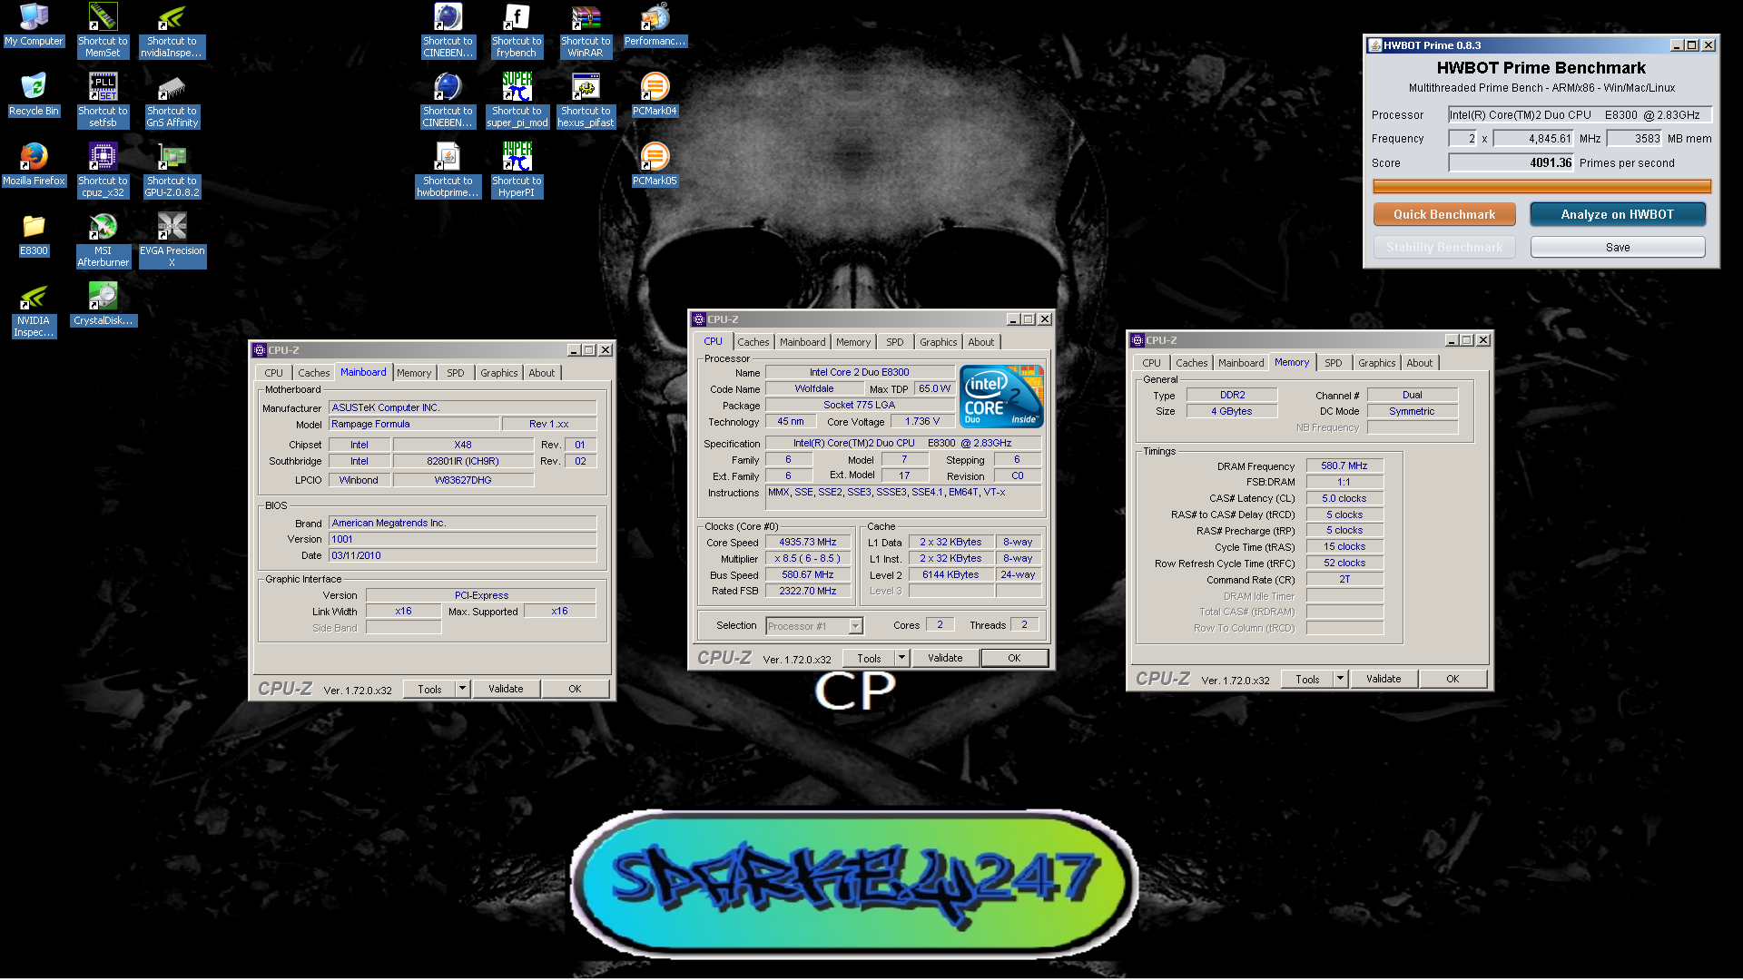Image resolution: width=1743 pixels, height=980 pixels.
Task: Open the PCMark04 desktop icon
Action: [655, 95]
